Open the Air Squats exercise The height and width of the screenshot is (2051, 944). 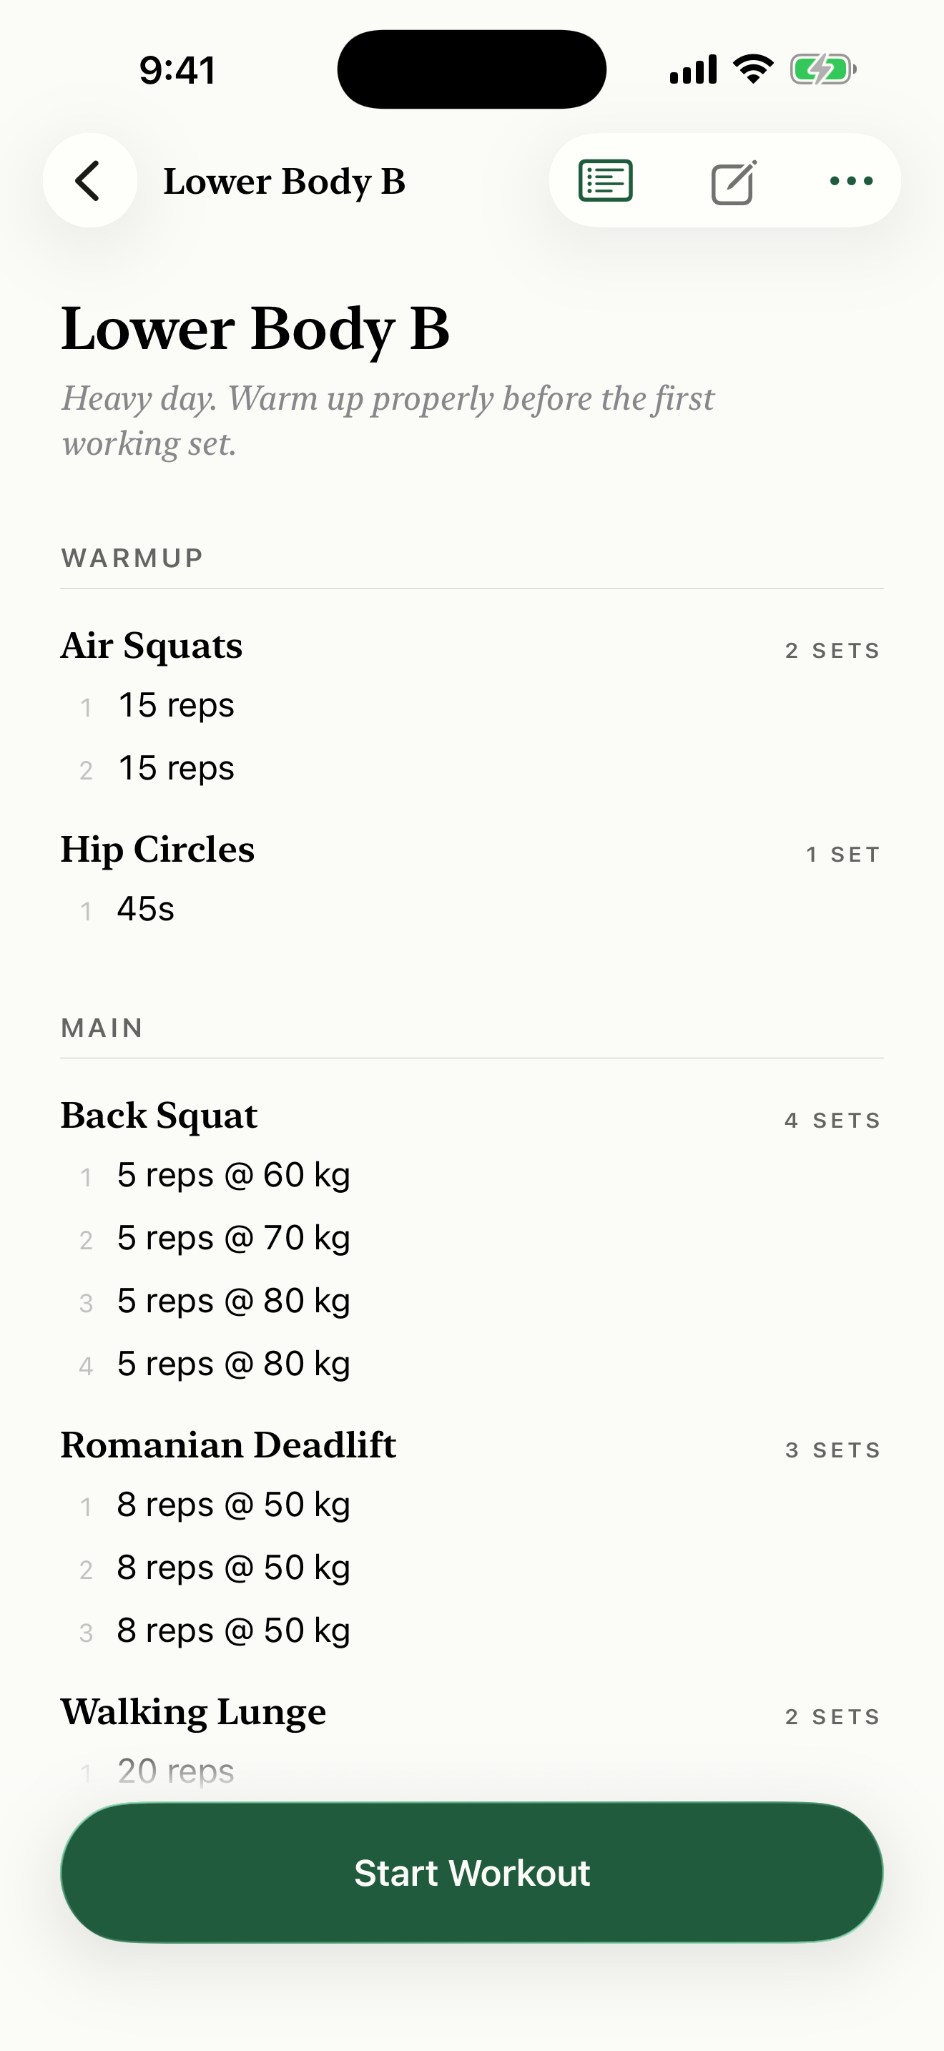click(151, 646)
